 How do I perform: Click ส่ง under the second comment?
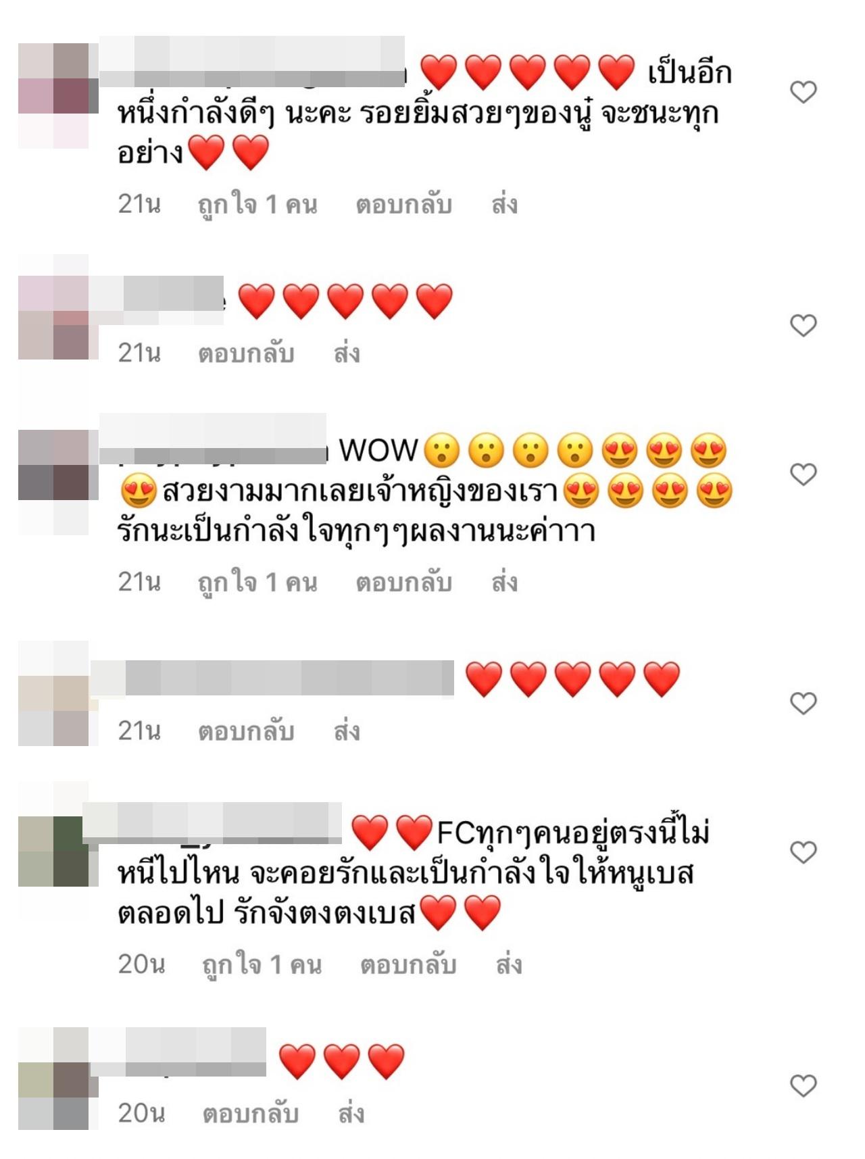347,353
